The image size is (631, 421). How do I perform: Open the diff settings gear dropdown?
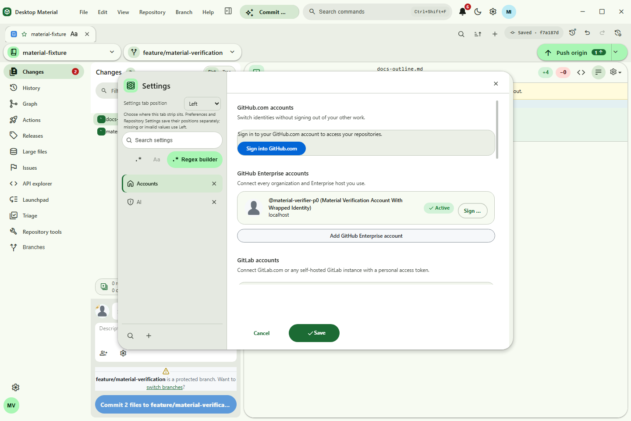pos(616,72)
